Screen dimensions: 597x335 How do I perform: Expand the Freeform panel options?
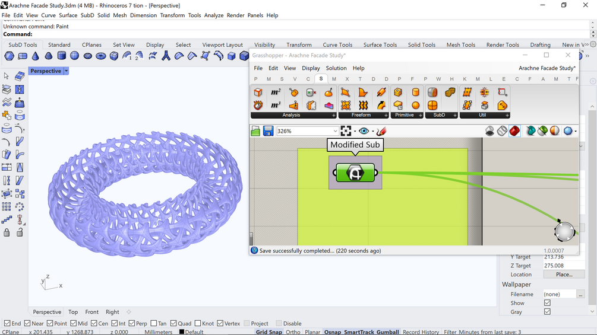point(386,115)
